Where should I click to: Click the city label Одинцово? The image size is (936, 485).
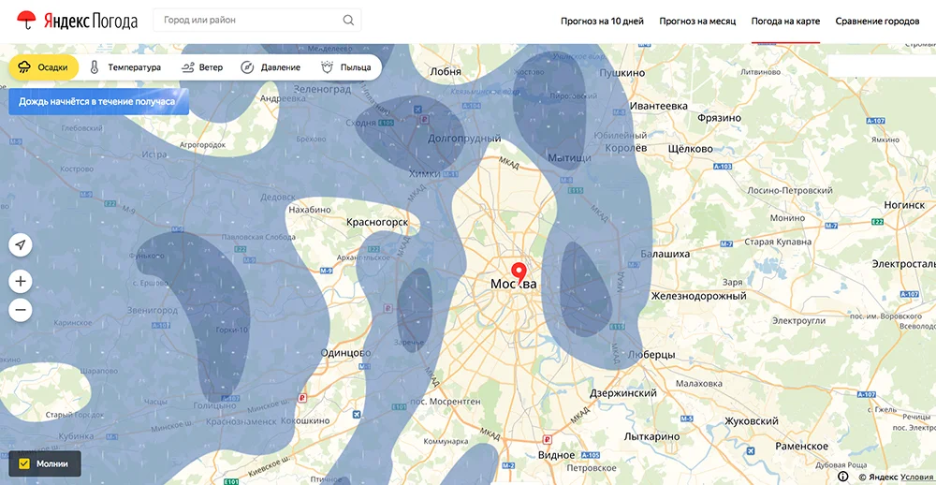point(345,352)
